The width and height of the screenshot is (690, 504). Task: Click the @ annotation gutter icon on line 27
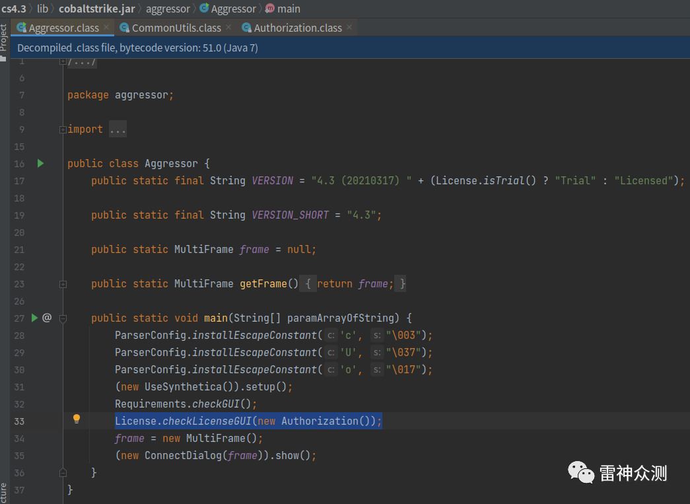pyautogui.click(x=47, y=317)
